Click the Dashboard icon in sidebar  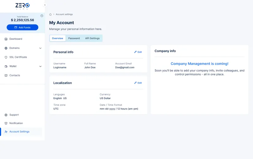pos(6,39)
